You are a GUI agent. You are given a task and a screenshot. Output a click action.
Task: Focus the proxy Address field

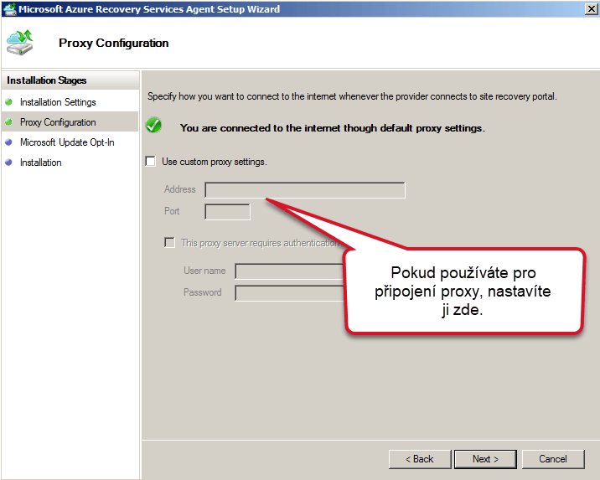click(304, 190)
